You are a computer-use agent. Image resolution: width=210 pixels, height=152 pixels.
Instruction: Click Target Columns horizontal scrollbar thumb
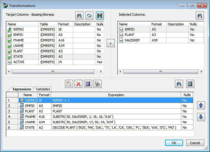tap(53, 72)
